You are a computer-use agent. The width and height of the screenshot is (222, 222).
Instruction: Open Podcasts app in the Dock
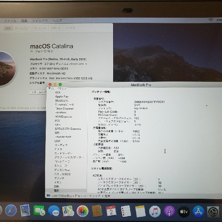(x=169, y=212)
